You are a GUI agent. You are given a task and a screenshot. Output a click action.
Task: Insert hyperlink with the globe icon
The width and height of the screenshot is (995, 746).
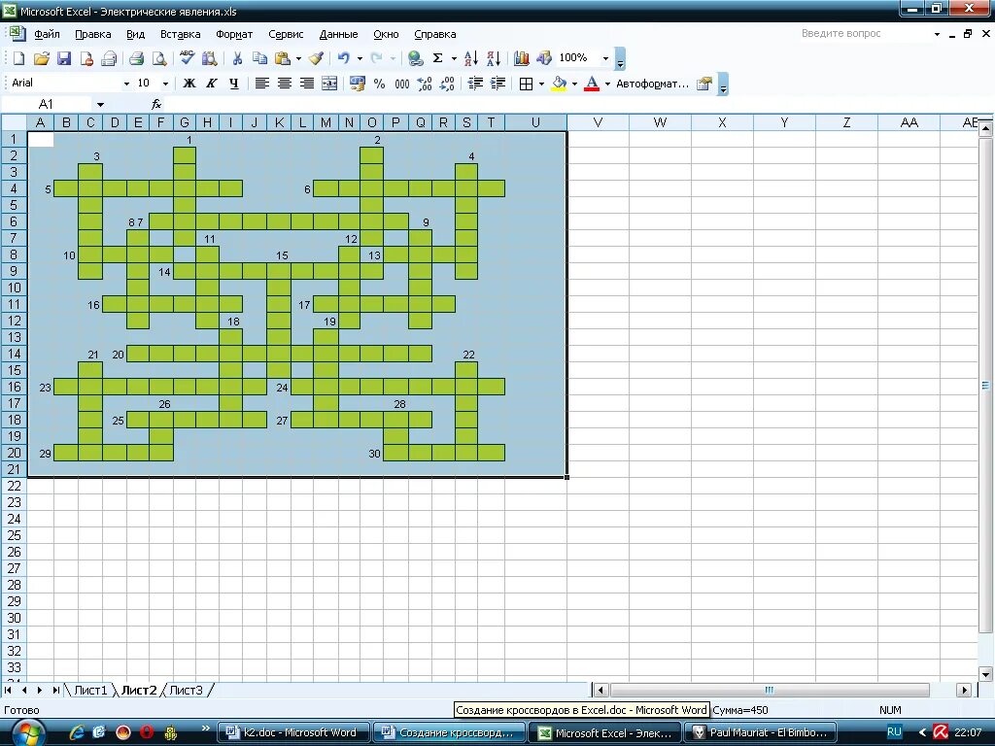click(416, 58)
